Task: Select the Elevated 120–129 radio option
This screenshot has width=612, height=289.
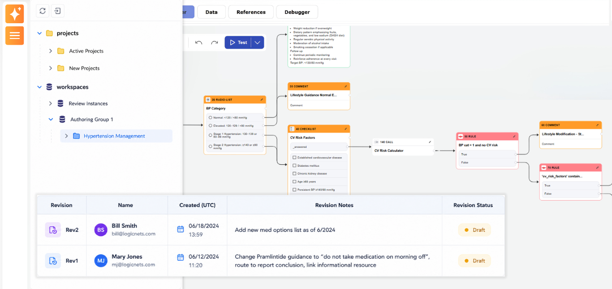Action: [x=210, y=126]
